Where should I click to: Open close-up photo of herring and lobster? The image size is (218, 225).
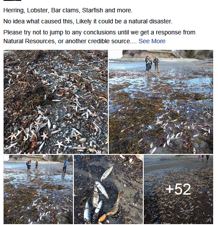coord(108,189)
